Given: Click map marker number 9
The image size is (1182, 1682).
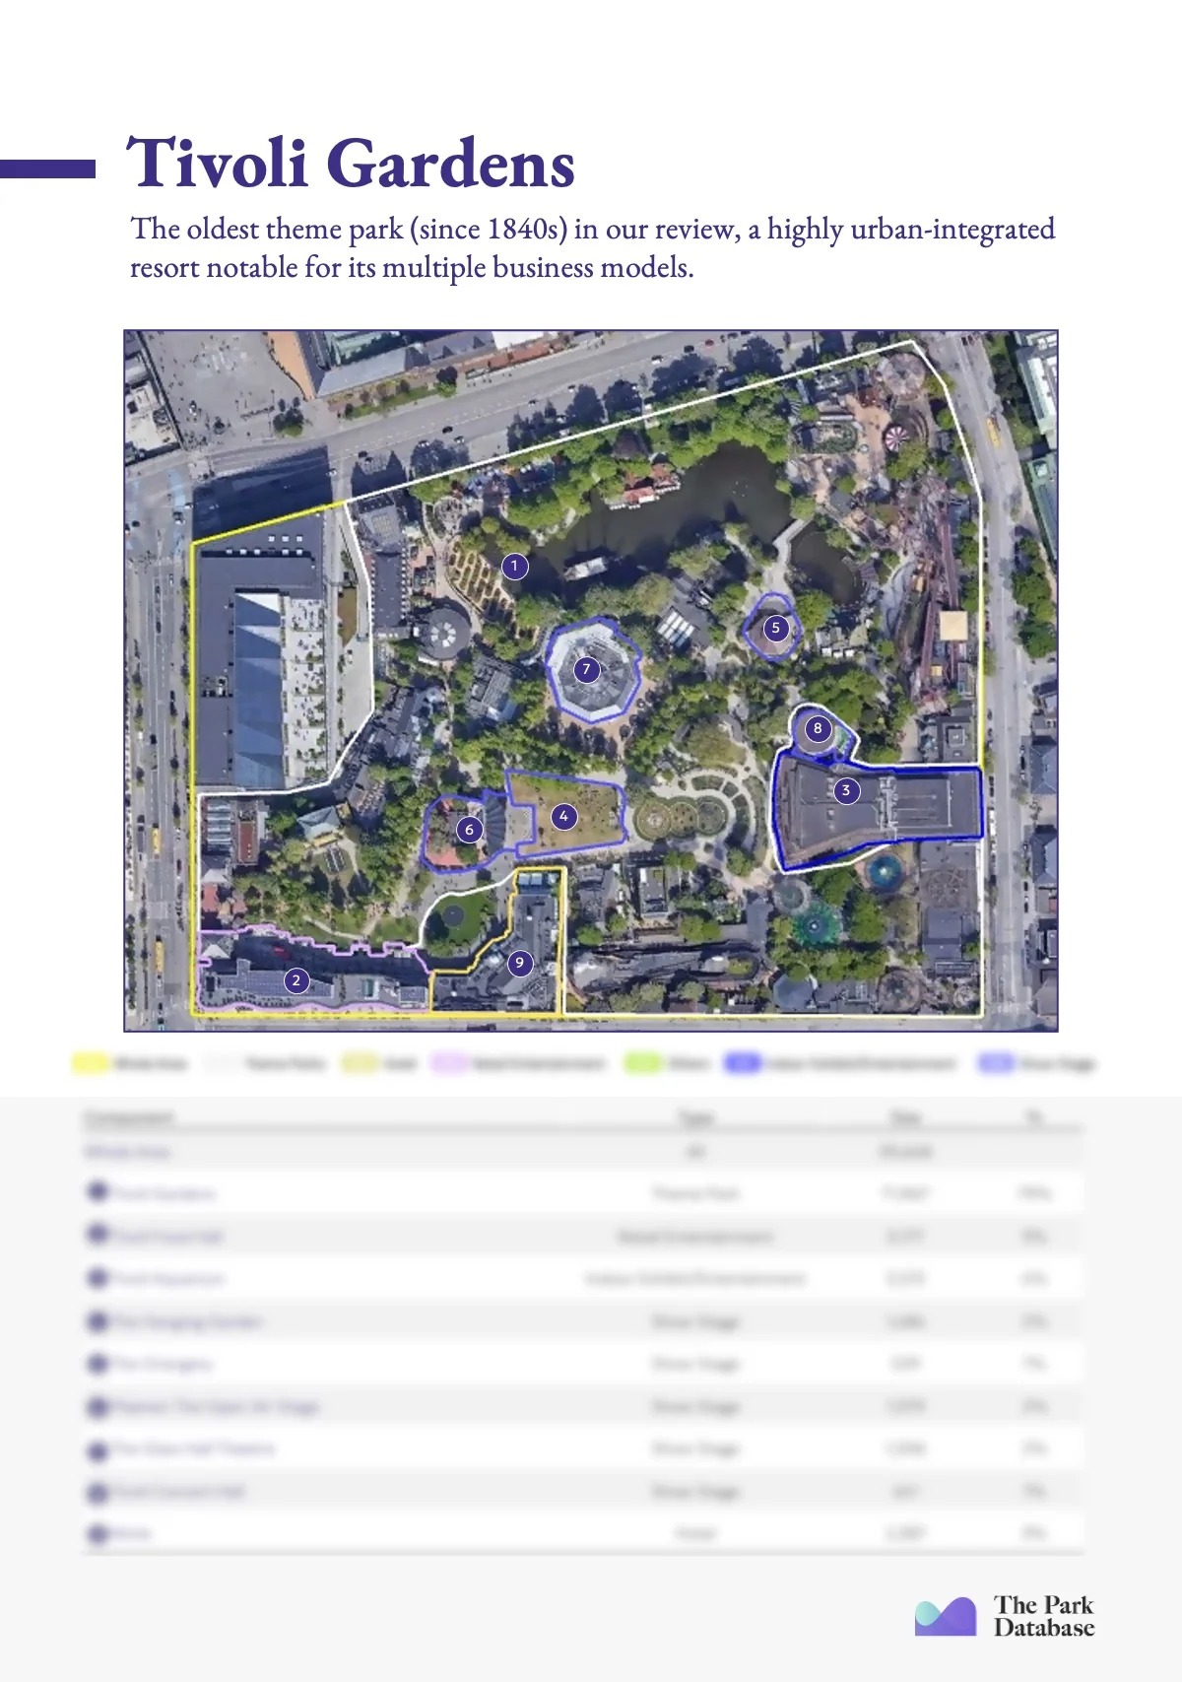Looking at the screenshot, I should point(519,963).
